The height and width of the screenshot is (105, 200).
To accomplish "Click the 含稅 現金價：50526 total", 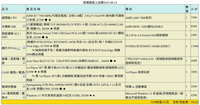I will 186,102.
